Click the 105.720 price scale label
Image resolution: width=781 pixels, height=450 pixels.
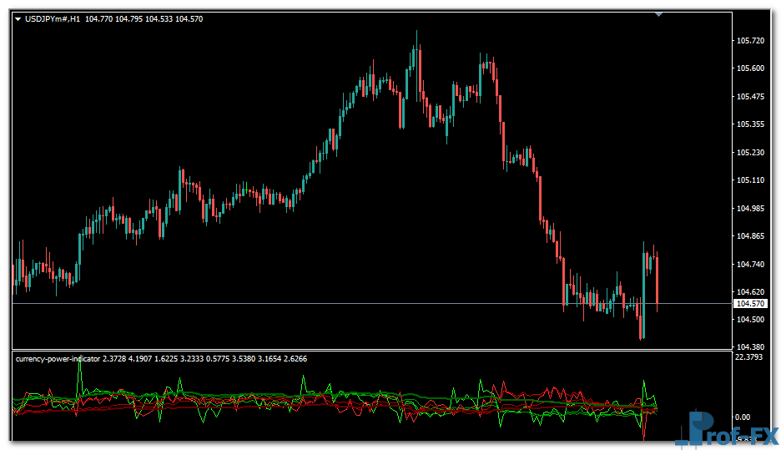[x=750, y=41]
